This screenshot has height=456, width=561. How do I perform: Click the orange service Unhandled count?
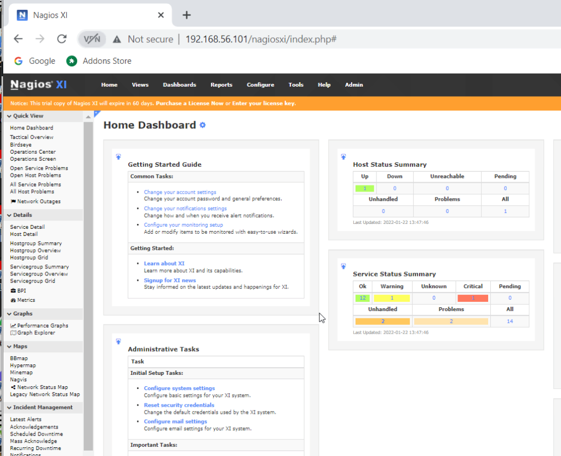pos(382,321)
